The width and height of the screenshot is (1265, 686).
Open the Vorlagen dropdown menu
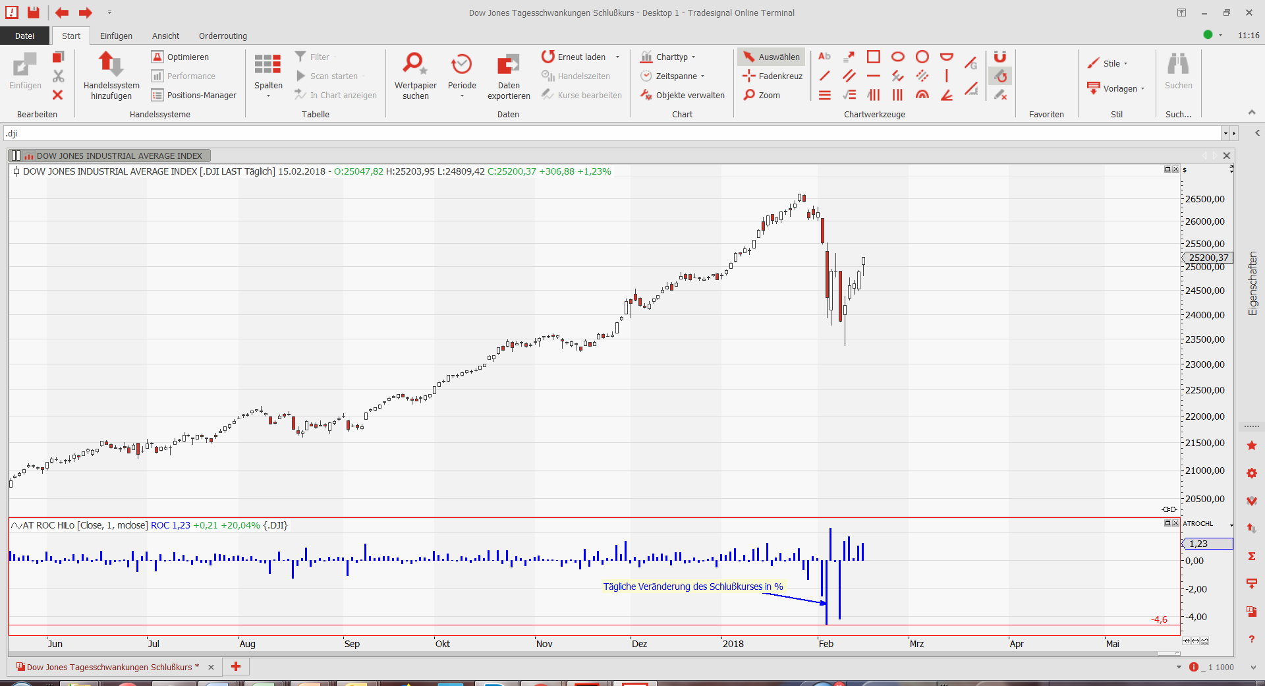1116,89
